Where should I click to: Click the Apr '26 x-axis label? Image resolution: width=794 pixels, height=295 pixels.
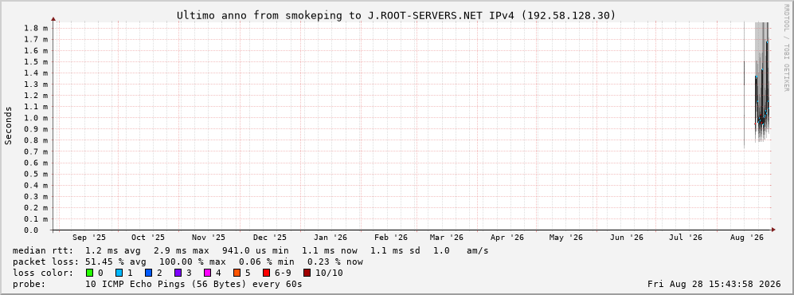[x=507, y=238]
